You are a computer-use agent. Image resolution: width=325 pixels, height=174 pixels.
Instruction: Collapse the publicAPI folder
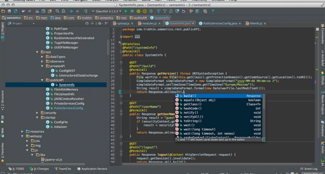point(42,80)
